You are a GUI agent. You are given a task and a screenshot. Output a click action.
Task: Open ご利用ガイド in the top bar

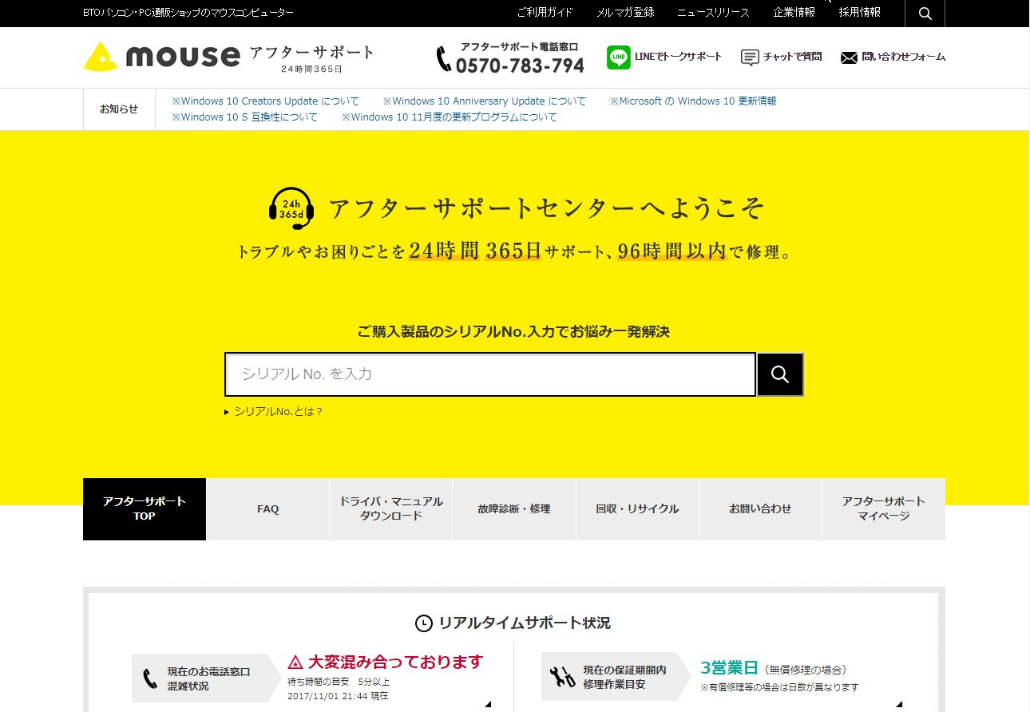click(x=545, y=13)
